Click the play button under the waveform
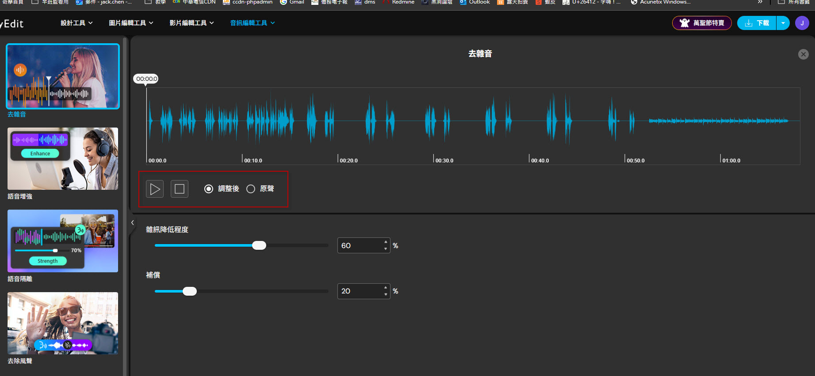The width and height of the screenshot is (815, 376). [x=155, y=189]
